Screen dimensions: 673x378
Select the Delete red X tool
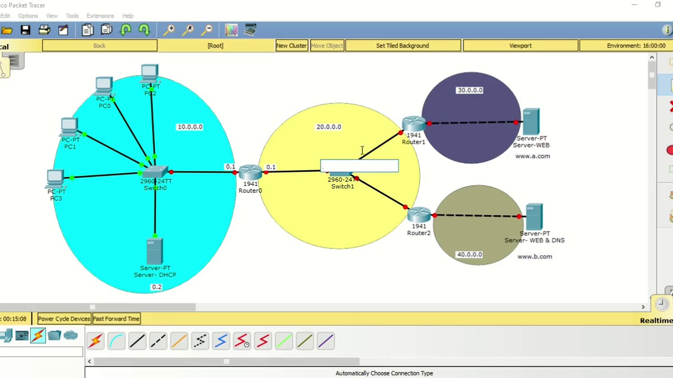tap(670, 107)
